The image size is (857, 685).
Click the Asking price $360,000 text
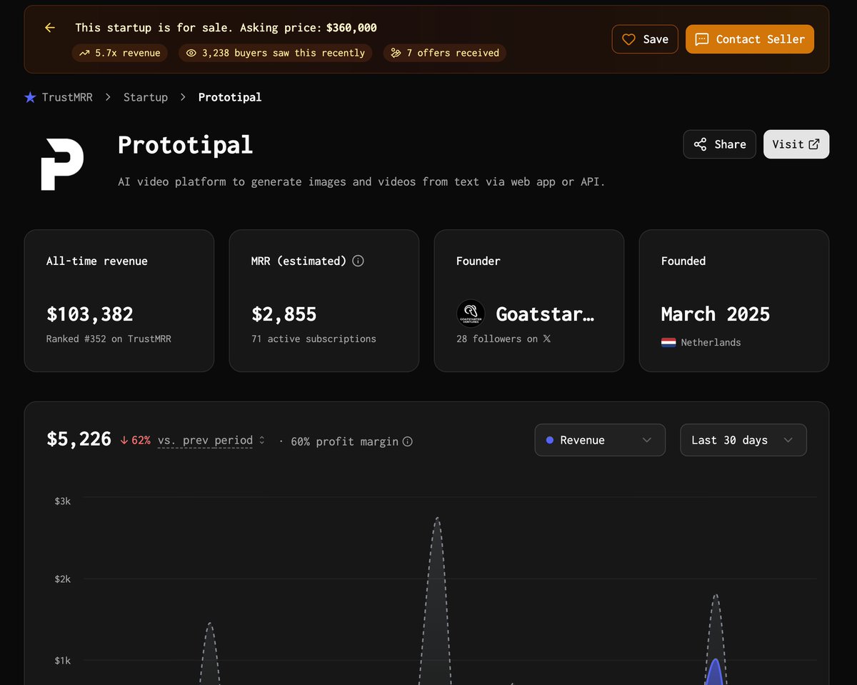(x=309, y=28)
